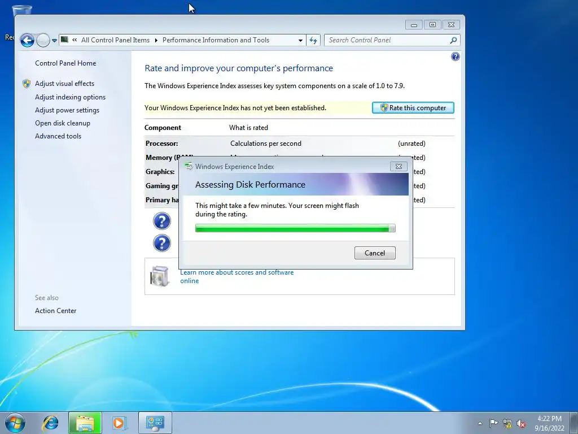Image resolution: width=578 pixels, height=434 pixels.
Task: Open the address bar history dropdown
Action: click(x=300, y=40)
